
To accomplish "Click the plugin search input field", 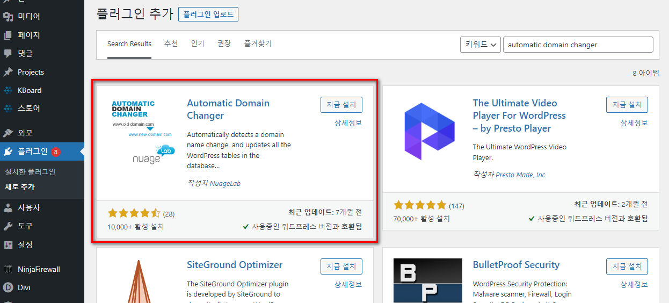I will tap(578, 45).
